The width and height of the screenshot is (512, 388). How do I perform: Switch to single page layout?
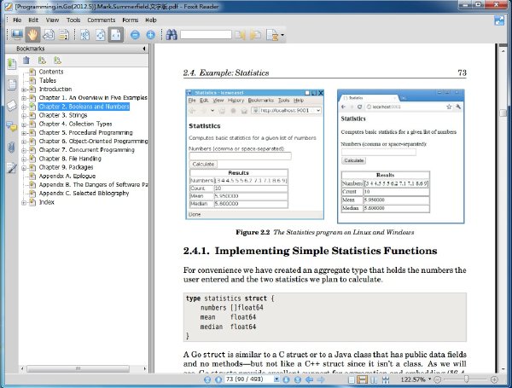352,379
